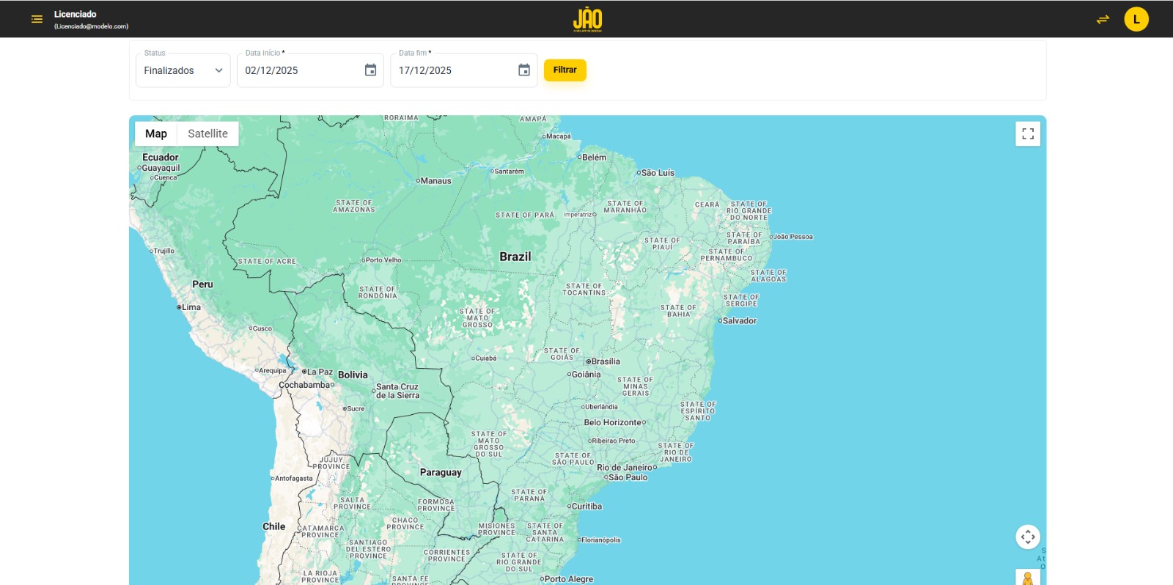
Task: Click Curitiba city label on map
Action: tap(586, 507)
